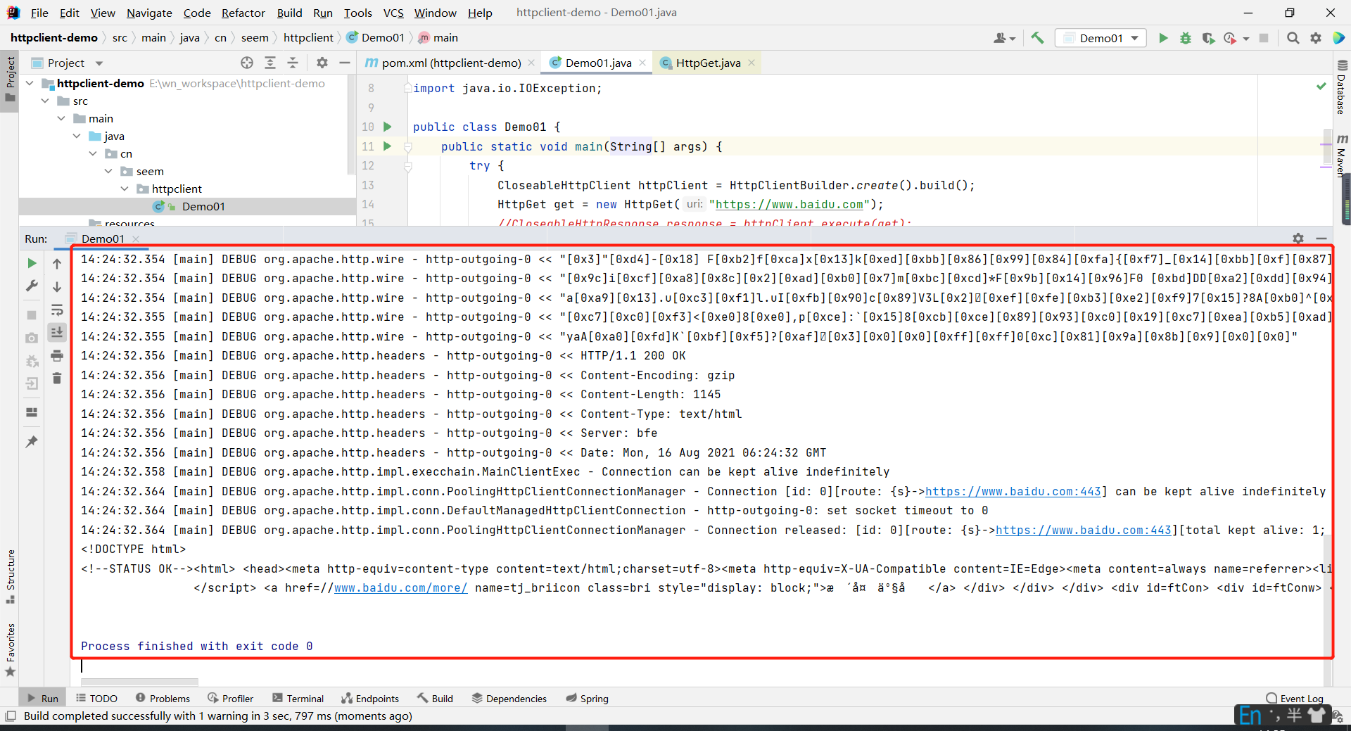Start debugging with the bug icon
Viewport: 1351px width, 731px height.
click(x=1186, y=38)
